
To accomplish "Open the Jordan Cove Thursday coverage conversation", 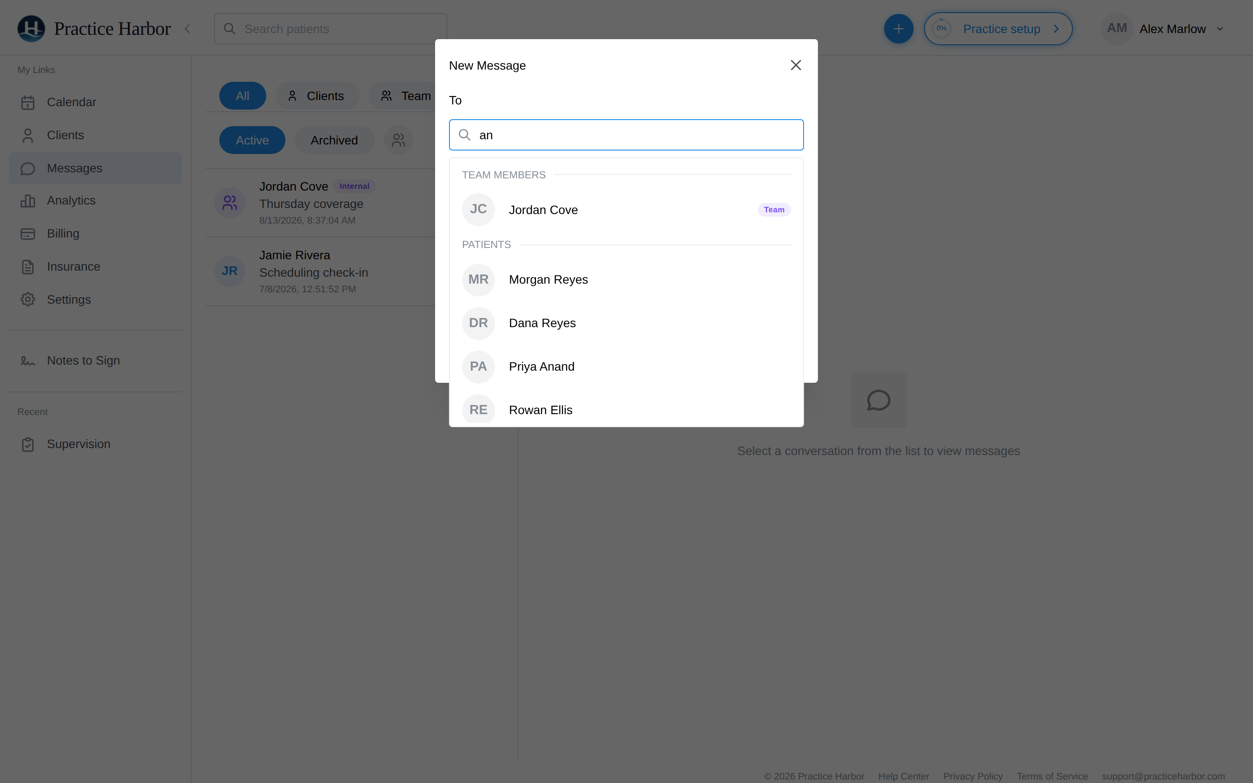I will click(320, 203).
